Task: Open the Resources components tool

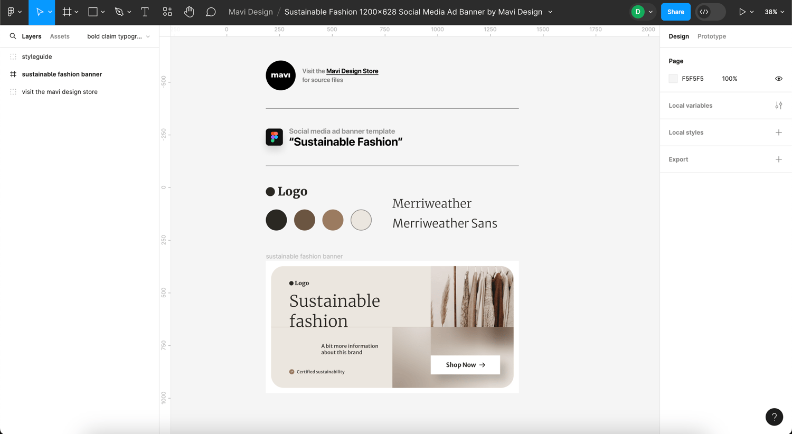Action: [167, 12]
